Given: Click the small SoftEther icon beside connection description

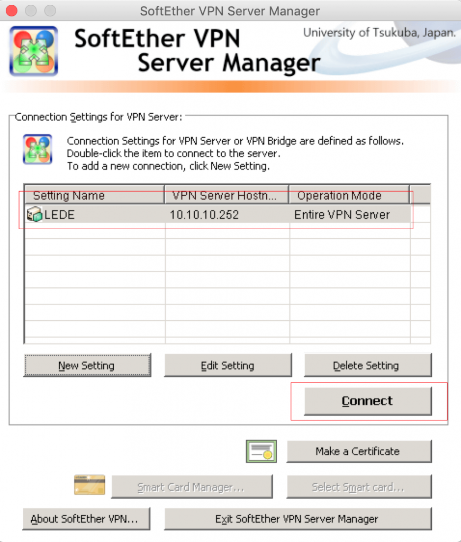Looking at the screenshot, I should 38,149.
